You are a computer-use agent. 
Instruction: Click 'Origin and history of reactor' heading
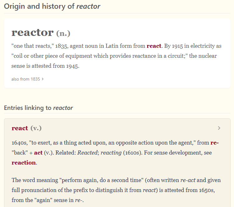[52, 7]
